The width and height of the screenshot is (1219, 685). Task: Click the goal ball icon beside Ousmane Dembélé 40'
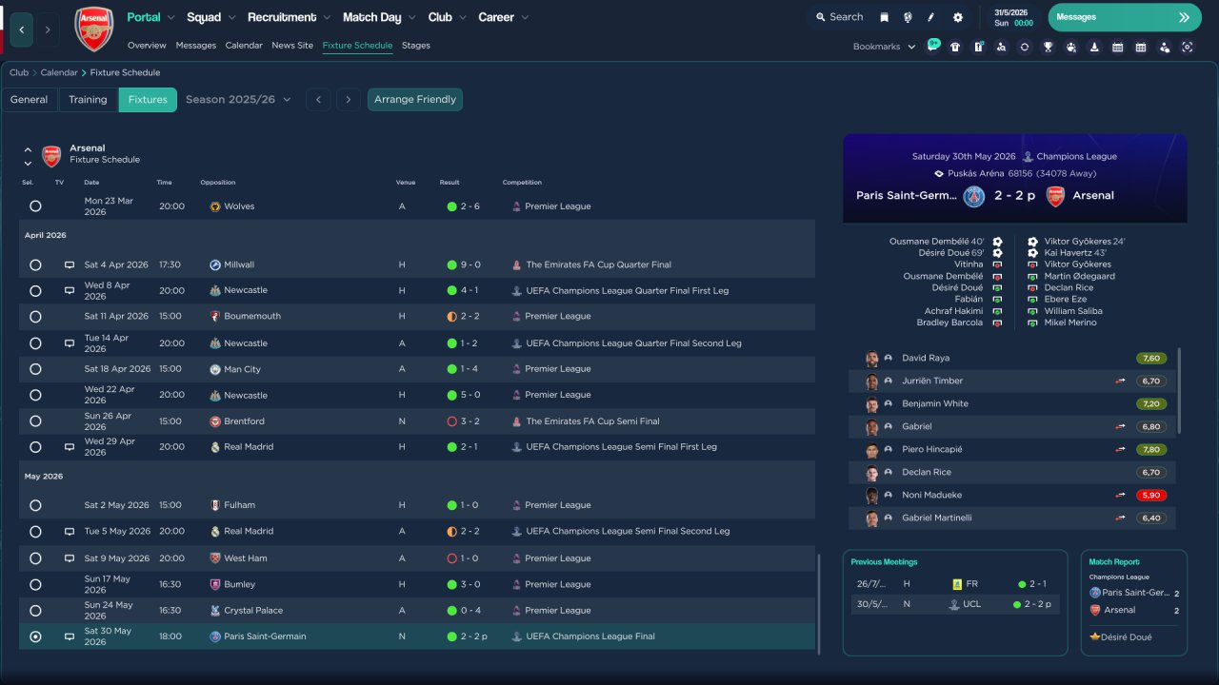[997, 242]
